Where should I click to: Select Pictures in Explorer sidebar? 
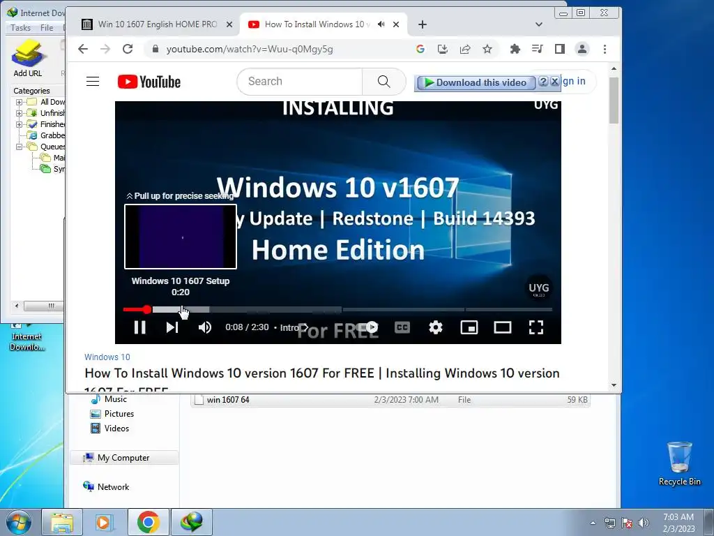click(x=112, y=414)
